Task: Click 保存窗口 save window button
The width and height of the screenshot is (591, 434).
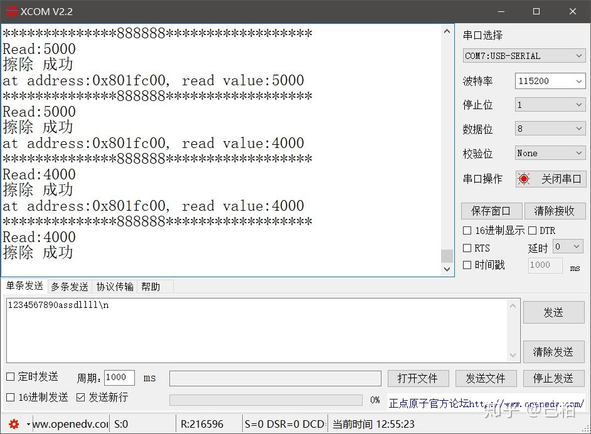Action: point(491,211)
